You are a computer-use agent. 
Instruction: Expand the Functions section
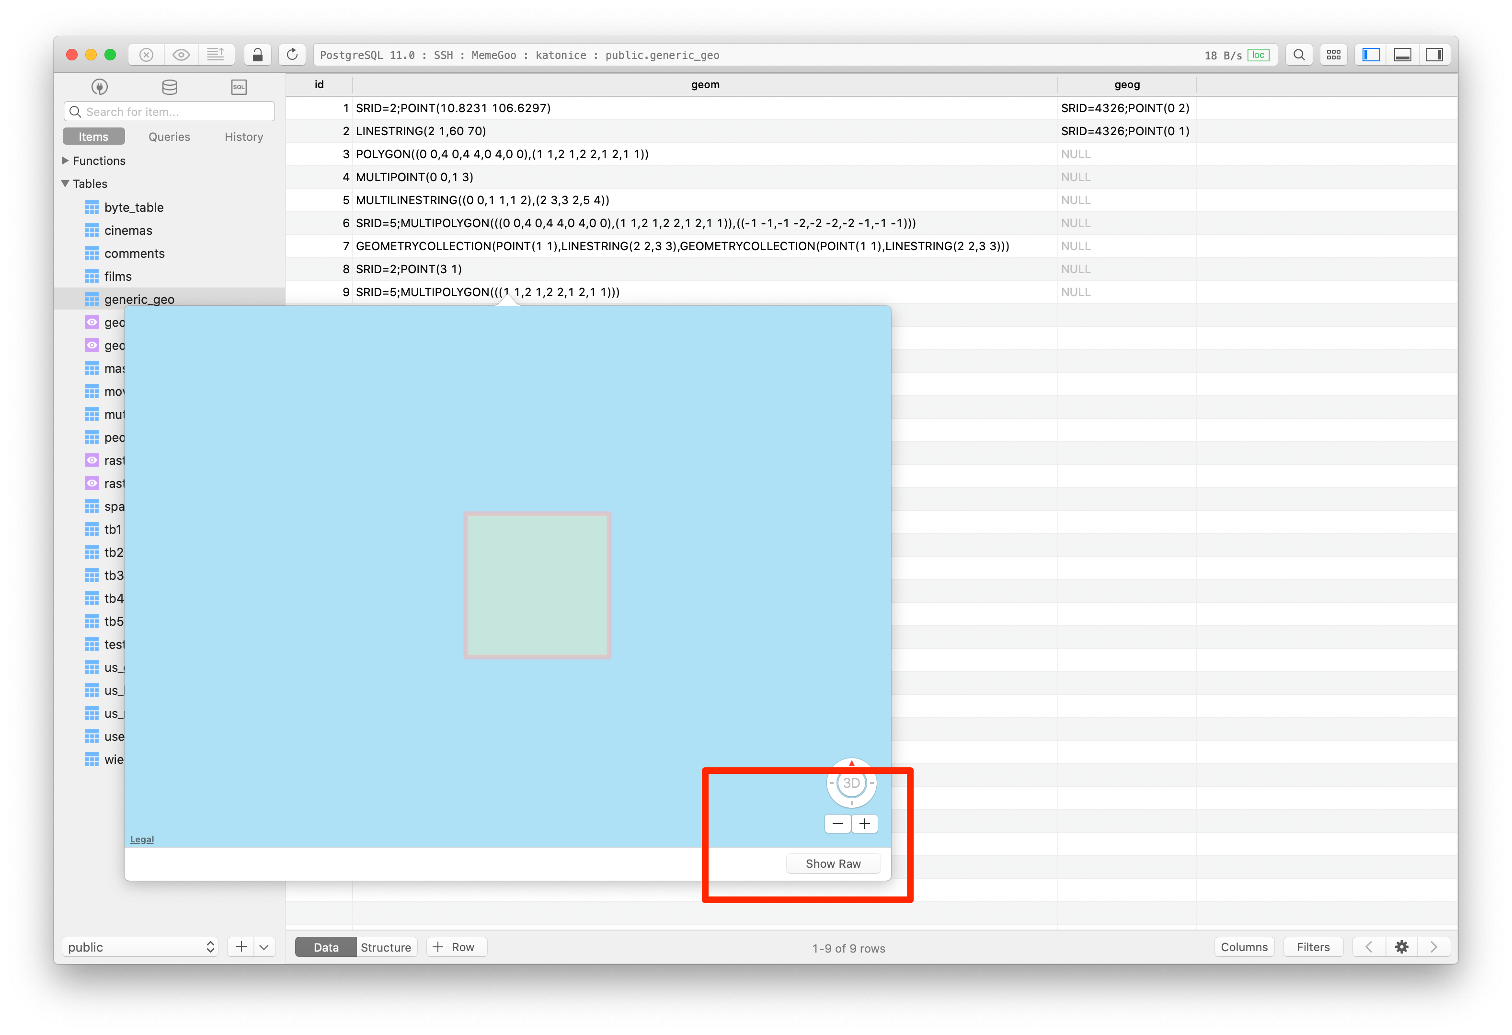point(65,160)
